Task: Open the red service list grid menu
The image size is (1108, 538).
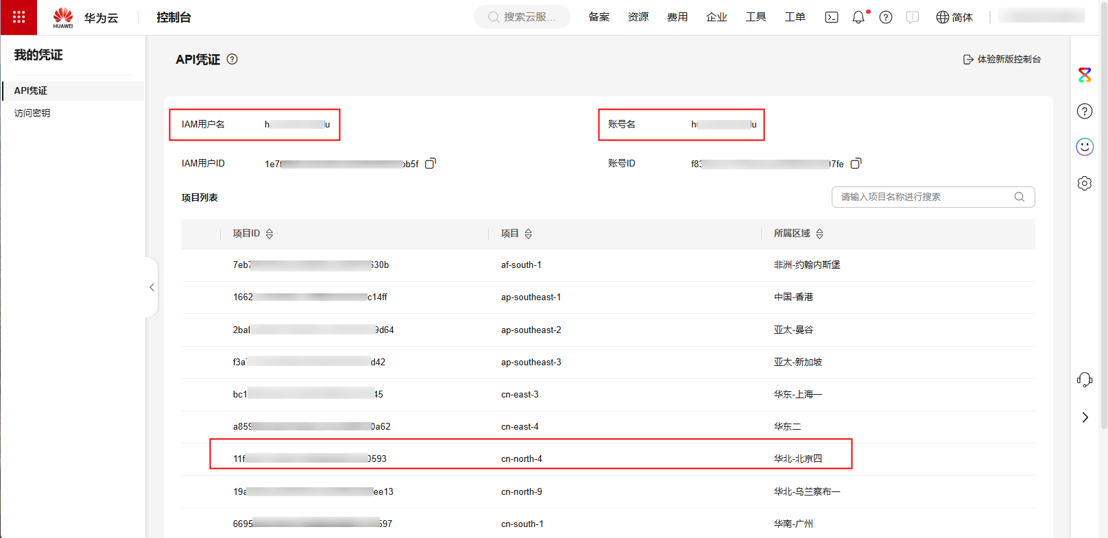Action: point(19,17)
